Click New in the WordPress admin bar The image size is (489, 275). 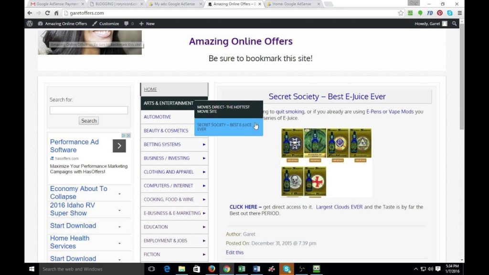(x=147, y=24)
